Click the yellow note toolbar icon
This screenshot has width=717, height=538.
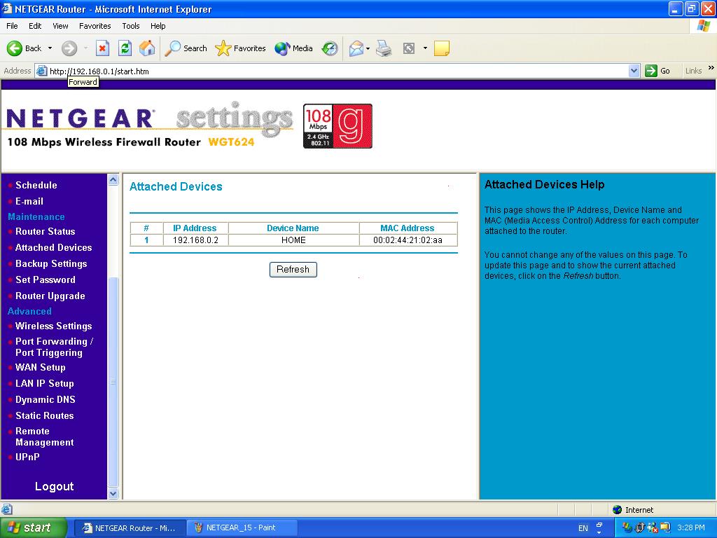pyautogui.click(x=441, y=48)
